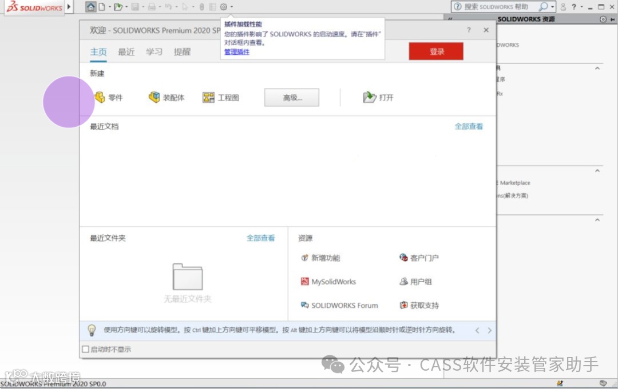Click the user login silhouette icon
Viewport: 618px width, 389px height.
click(x=563, y=7)
